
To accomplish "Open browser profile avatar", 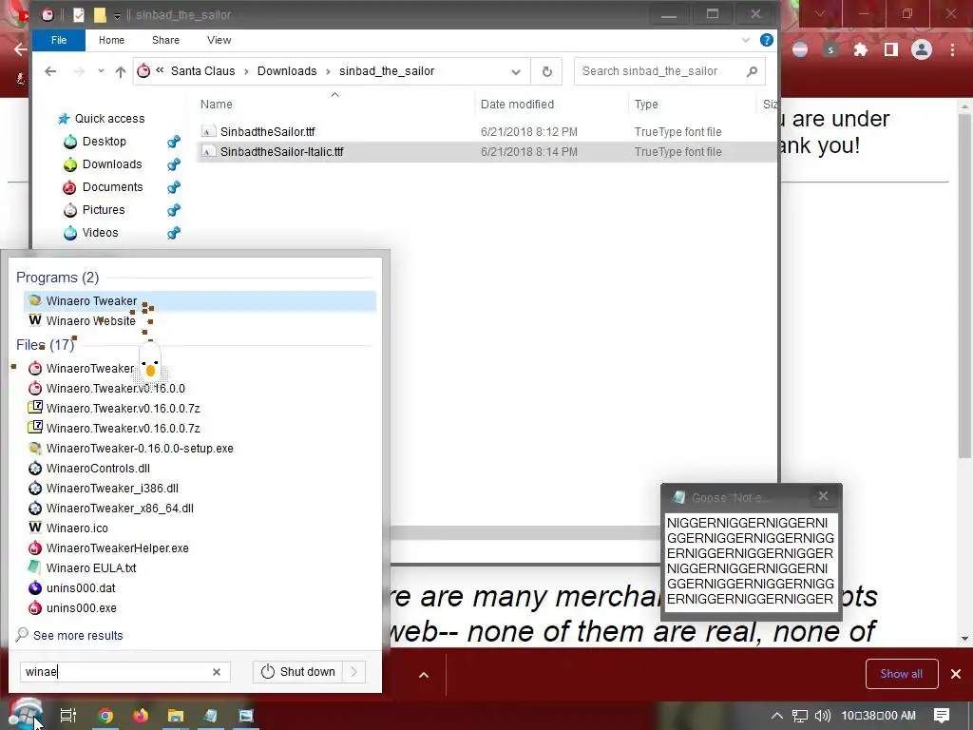I will pos(922,49).
